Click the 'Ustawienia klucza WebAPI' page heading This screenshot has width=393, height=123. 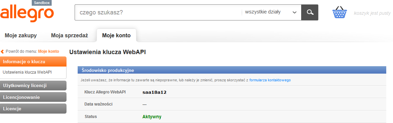pos(107,52)
